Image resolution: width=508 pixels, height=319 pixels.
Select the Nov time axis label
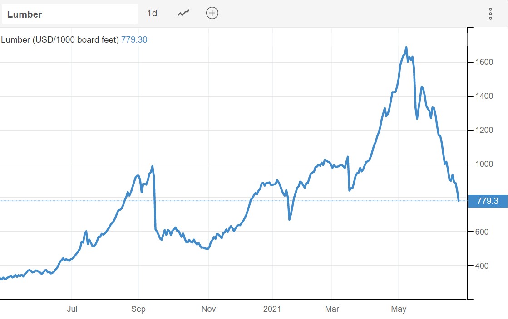pyautogui.click(x=208, y=309)
